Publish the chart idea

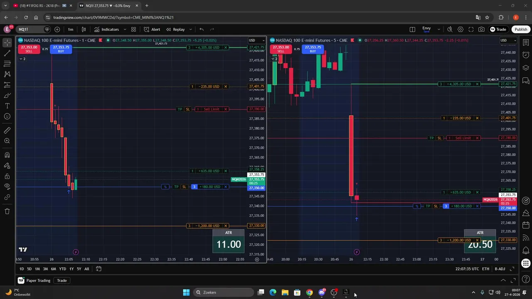click(521, 29)
